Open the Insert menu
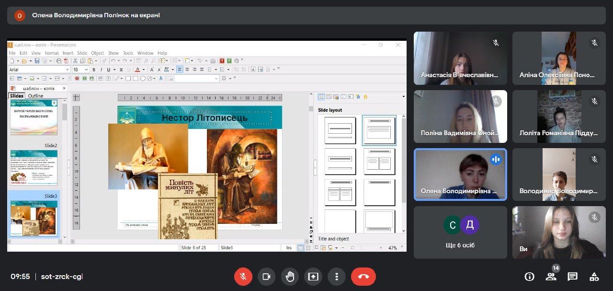This screenshot has width=613, height=291. [68, 53]
